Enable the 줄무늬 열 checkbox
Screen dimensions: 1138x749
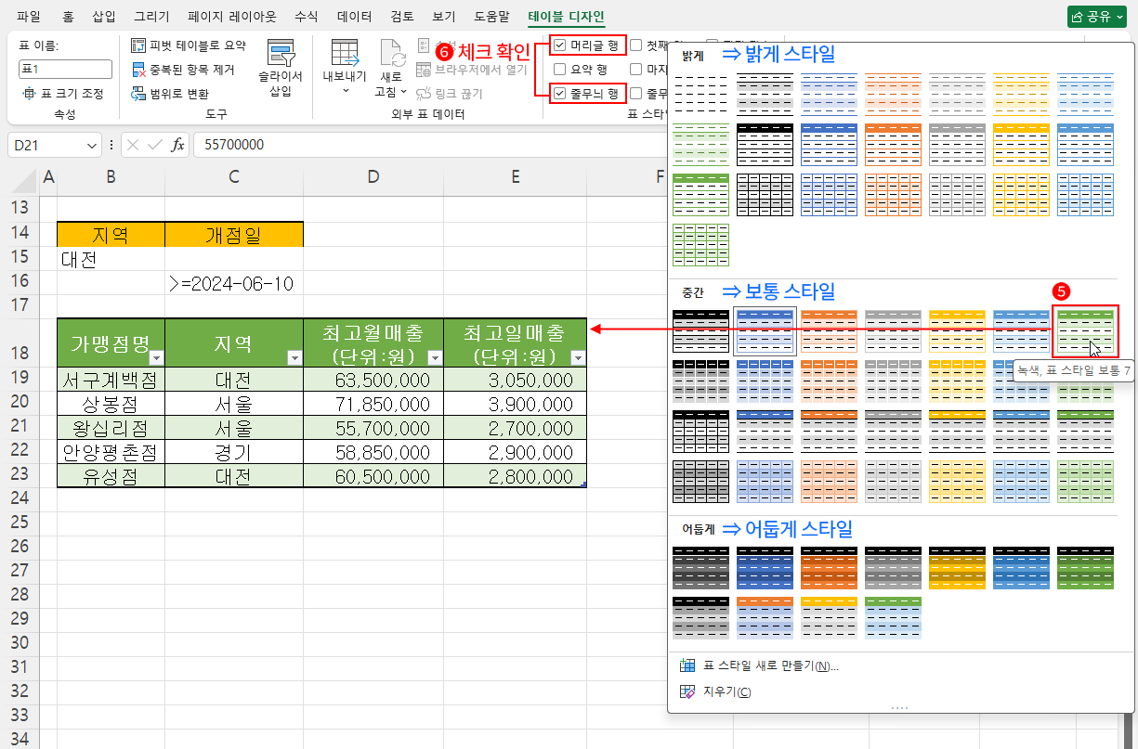coord(635,93)
